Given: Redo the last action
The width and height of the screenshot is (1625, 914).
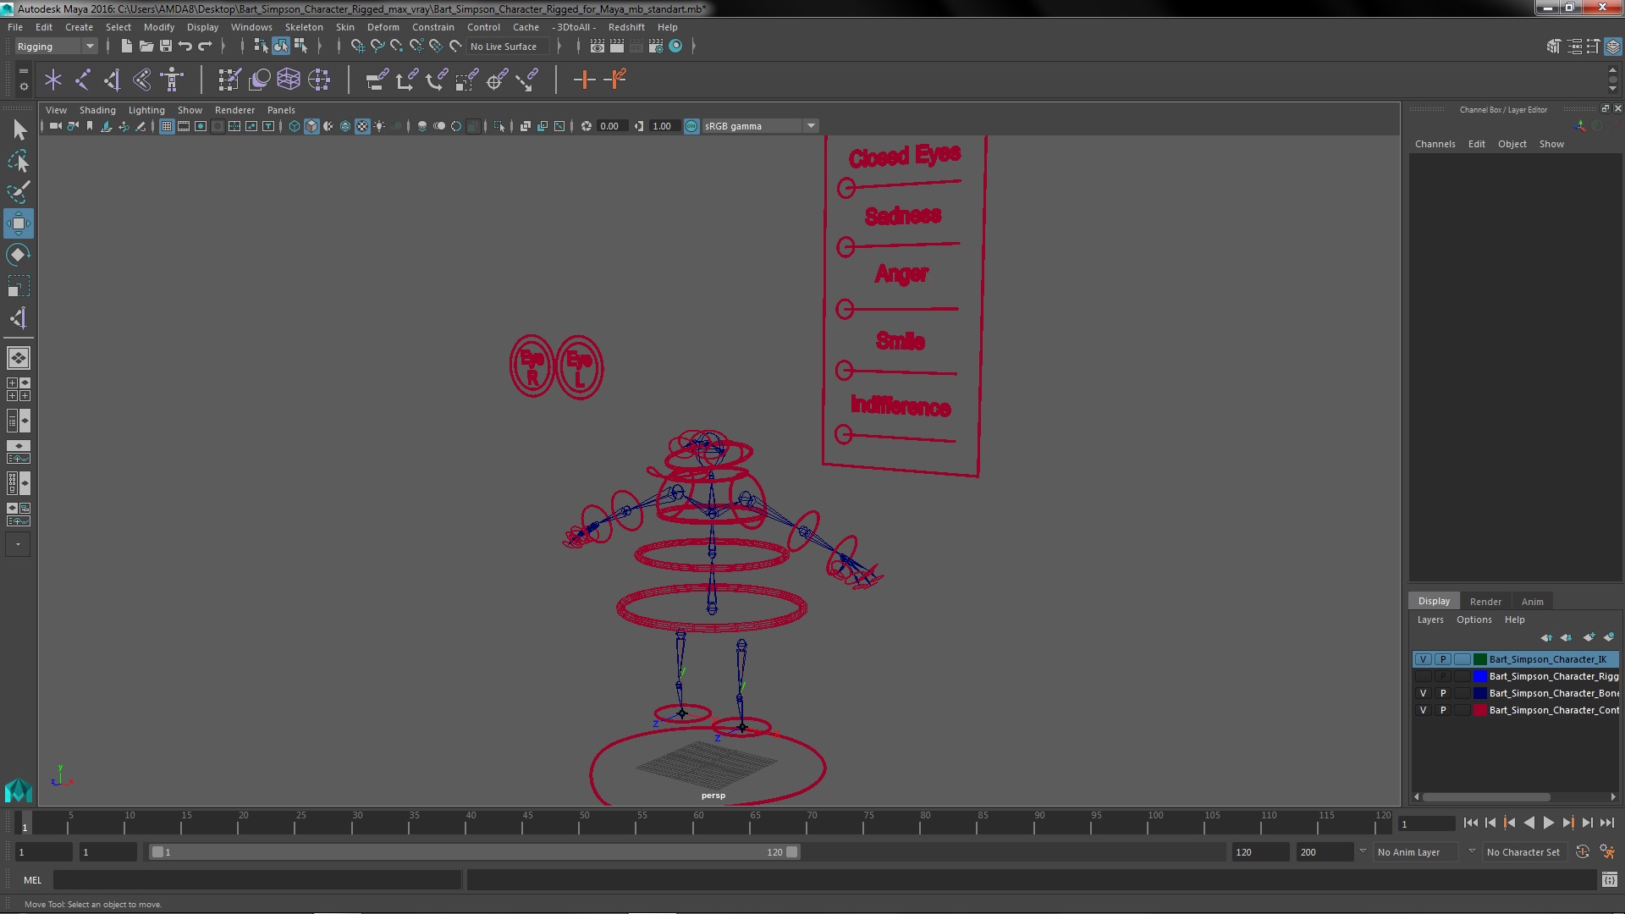Looking at the screenshot, I should 205,46.
